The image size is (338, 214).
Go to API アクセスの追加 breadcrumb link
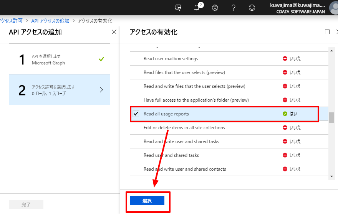pos(50,21)
